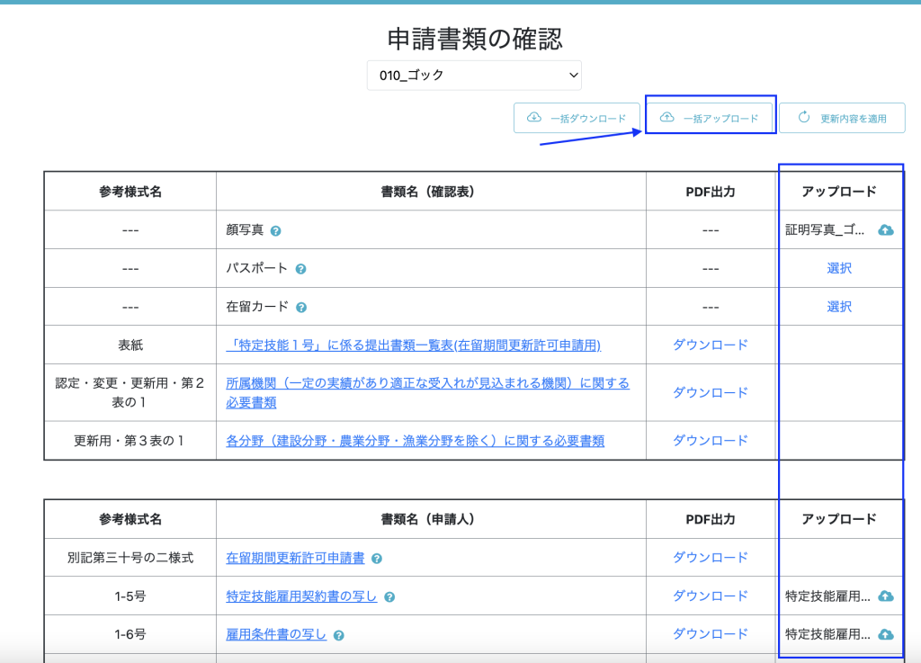This screenshot has height=663, width=921.
Task: Click help icon next to 顔写真
Action: click(276, 231)
